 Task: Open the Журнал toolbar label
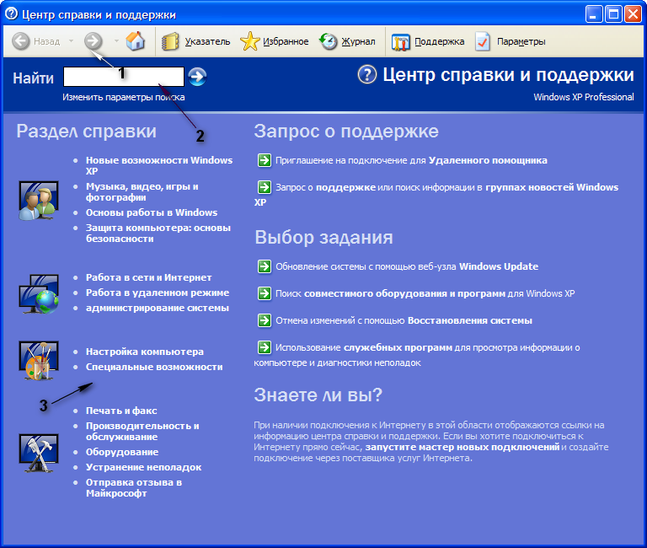pyautogui.click(x=358, y=41)
